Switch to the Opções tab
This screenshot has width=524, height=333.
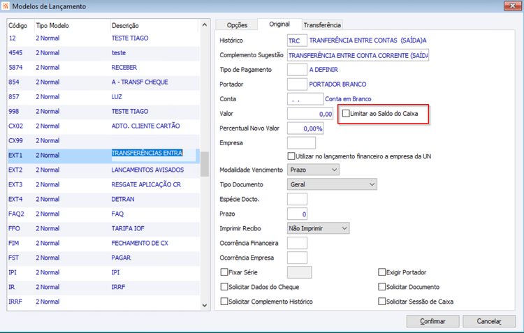(x=237, y=25)
